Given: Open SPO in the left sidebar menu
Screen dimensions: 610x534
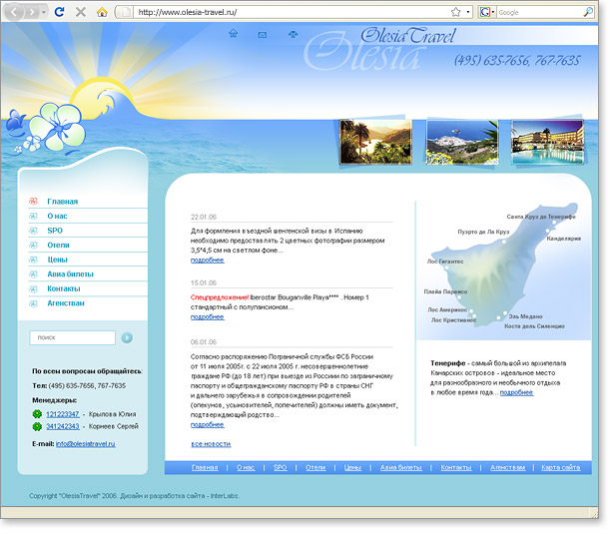Looking at the screenshot, I should tap(55, 231).
